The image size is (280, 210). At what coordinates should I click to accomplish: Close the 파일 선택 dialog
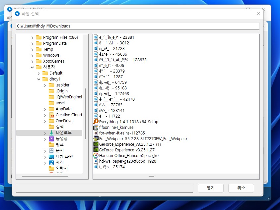tap(258, 14)
